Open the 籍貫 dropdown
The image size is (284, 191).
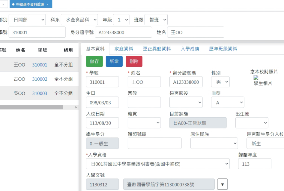144,123
